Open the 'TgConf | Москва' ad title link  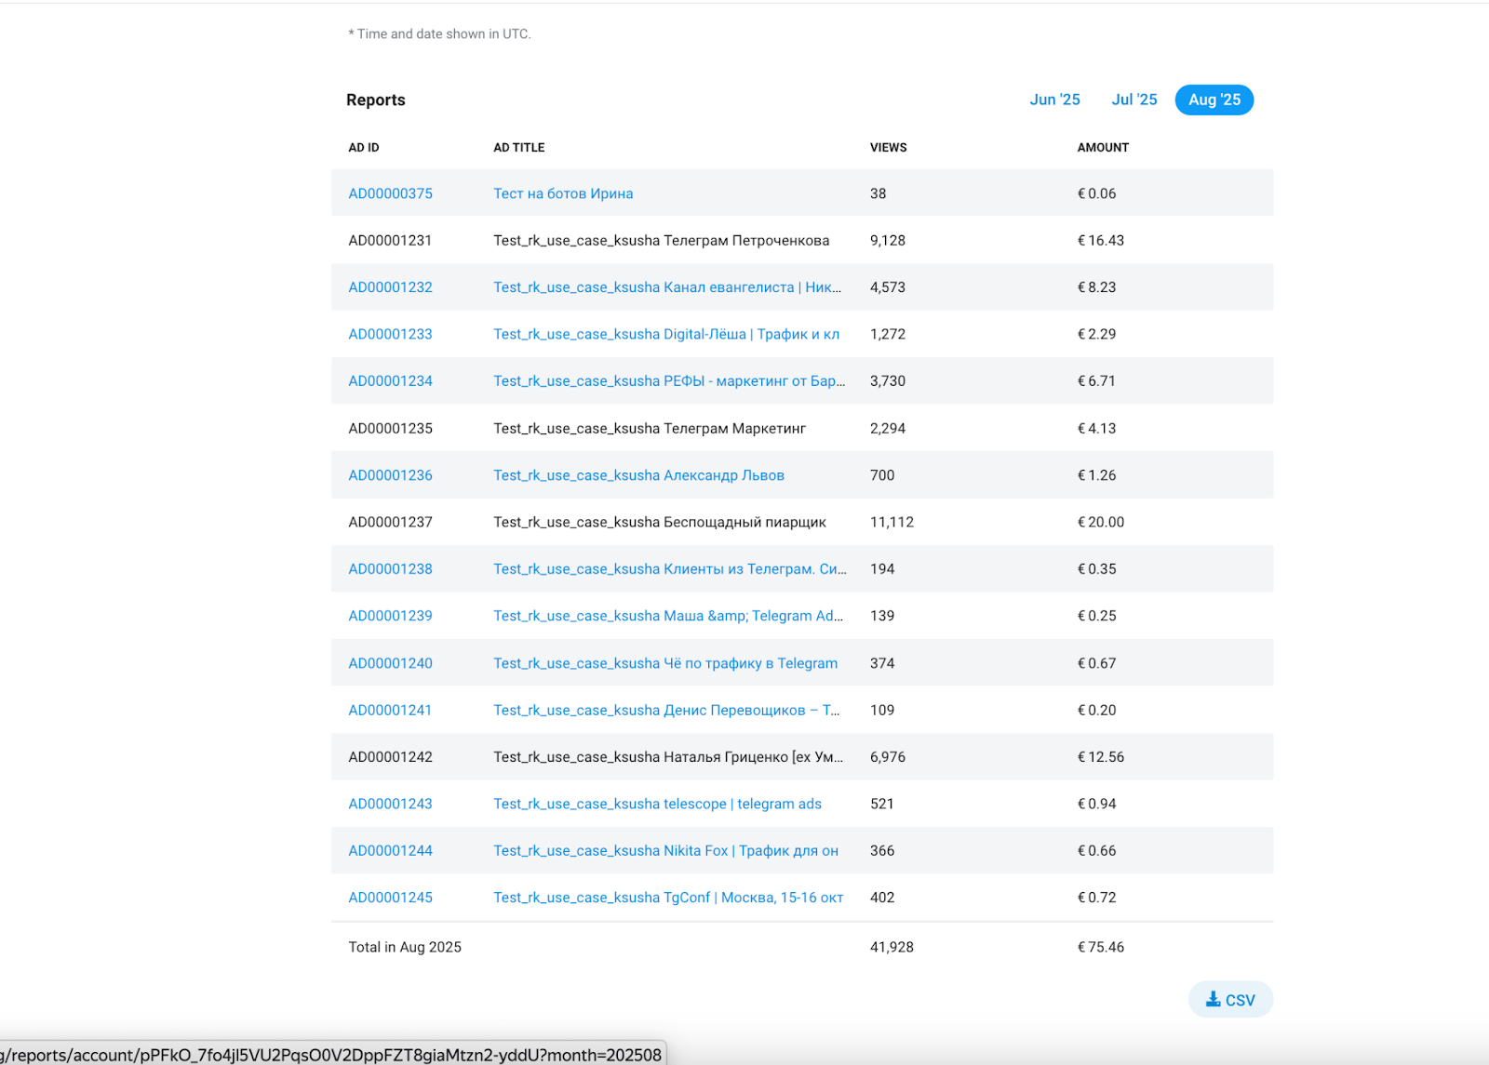point(667,898)
